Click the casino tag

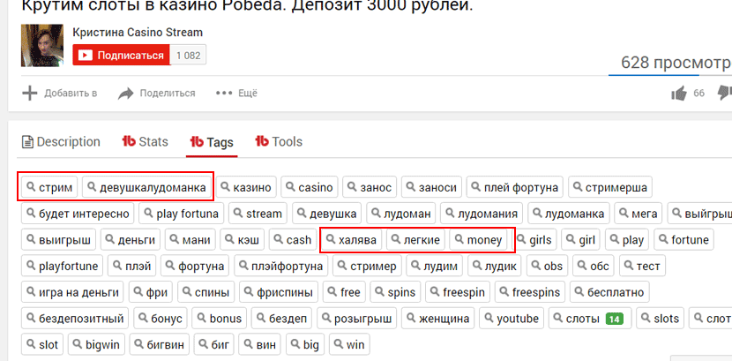point(310,187)
